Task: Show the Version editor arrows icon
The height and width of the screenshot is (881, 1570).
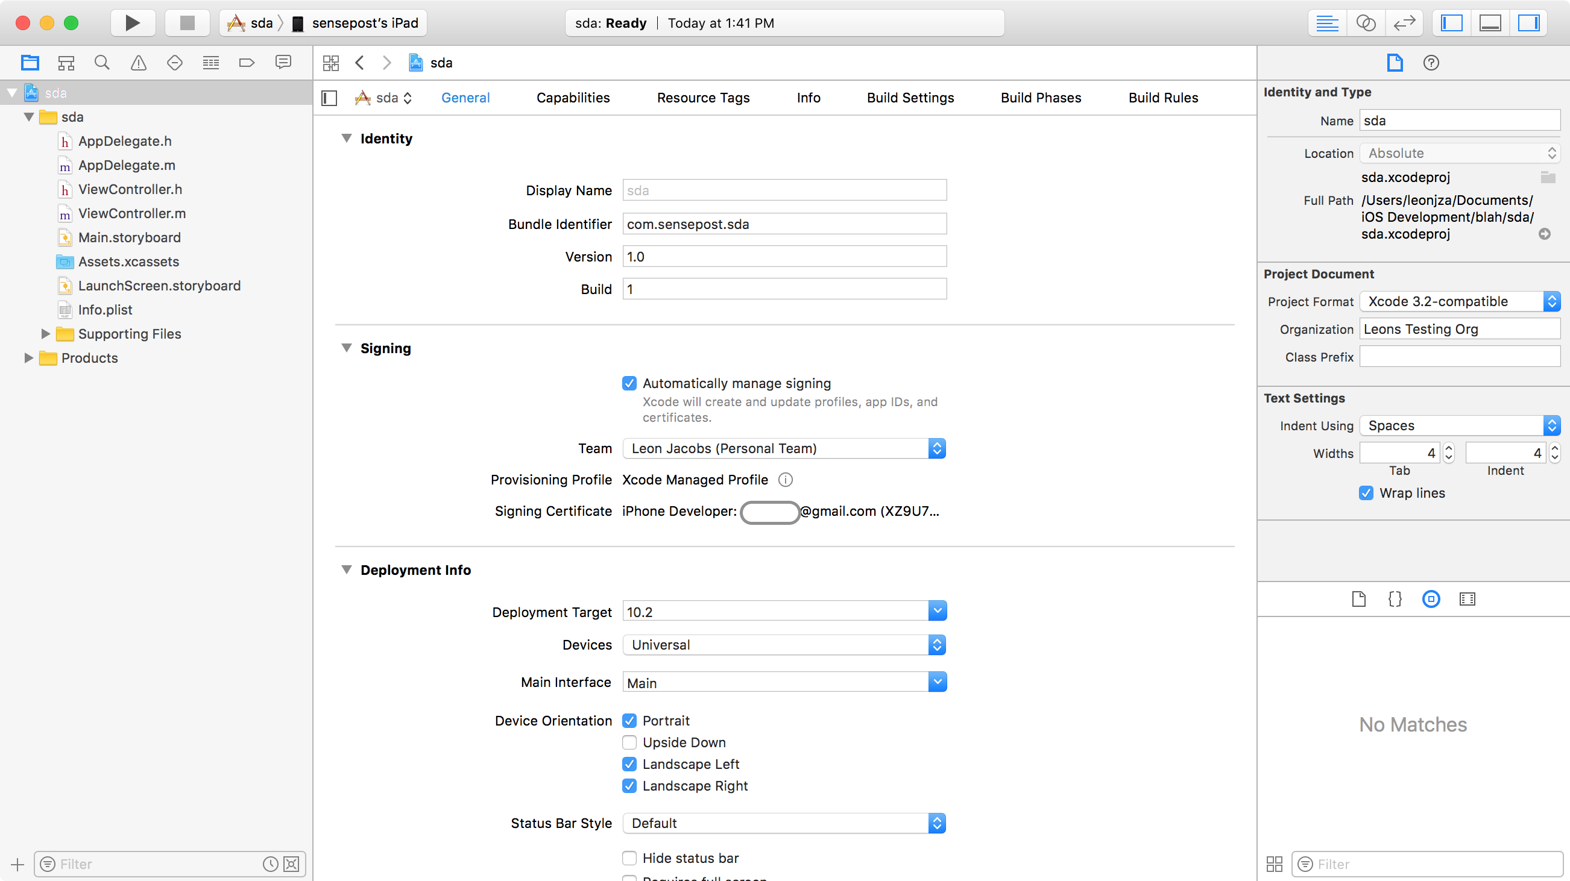Action: point(1404,23)
